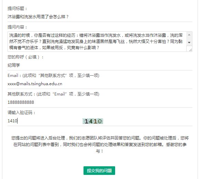Focus the 您的称呼 name field with 纪同学

pos(100,65)
